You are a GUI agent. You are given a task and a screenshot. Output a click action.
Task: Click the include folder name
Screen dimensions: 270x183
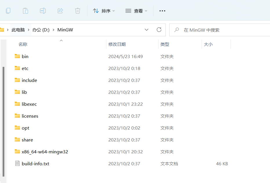29,80
